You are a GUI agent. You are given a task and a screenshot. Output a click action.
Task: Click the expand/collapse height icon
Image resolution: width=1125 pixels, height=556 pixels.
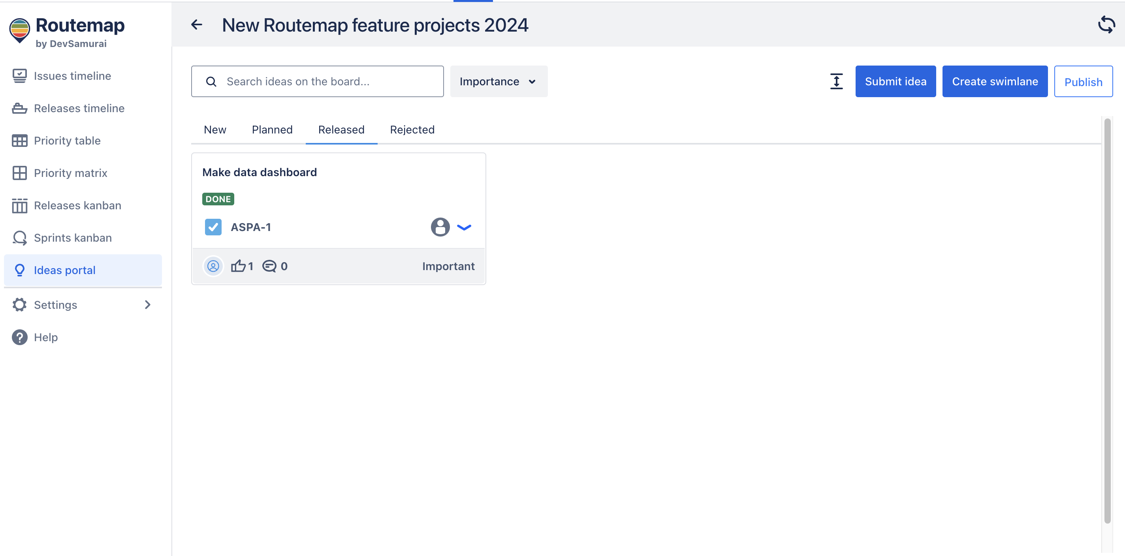836,82
